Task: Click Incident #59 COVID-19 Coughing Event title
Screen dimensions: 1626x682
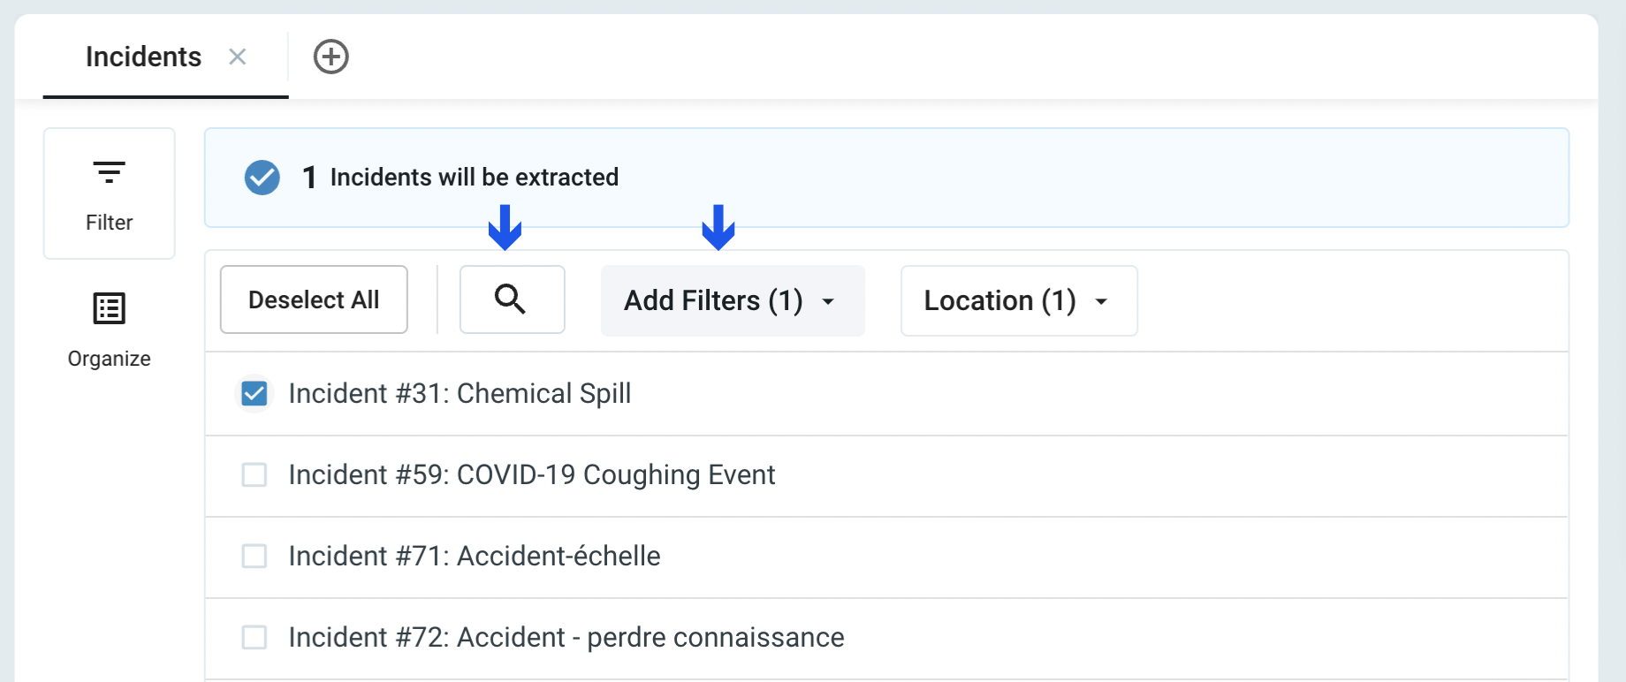Action: [x=531, y=475]
